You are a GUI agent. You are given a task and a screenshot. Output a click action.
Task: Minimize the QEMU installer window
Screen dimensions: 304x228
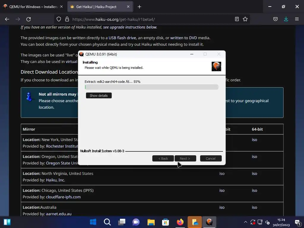(x=192, y=54)
